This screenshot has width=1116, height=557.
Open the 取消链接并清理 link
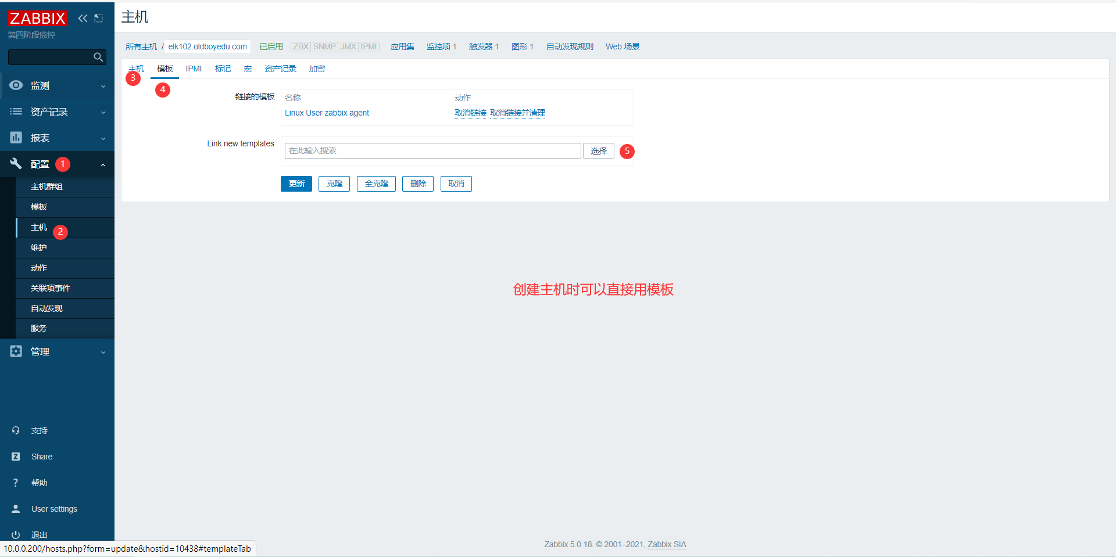517,113
